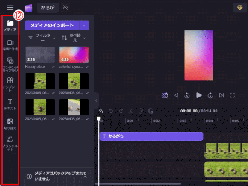Click the trash delete icon
This screenshot has width=248, height=186.
[x=141, y=111]
